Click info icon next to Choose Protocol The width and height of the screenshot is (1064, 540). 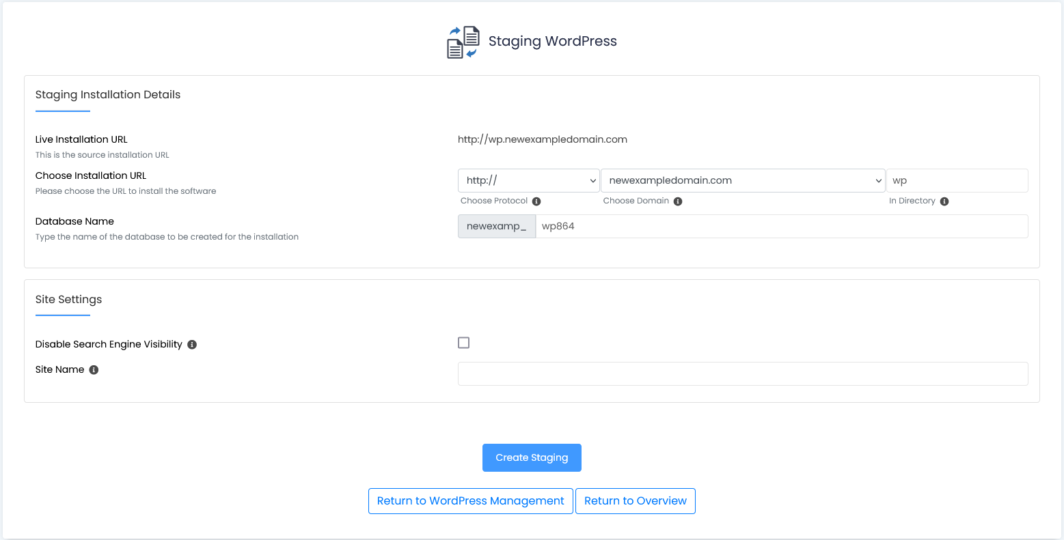point(536,201)
